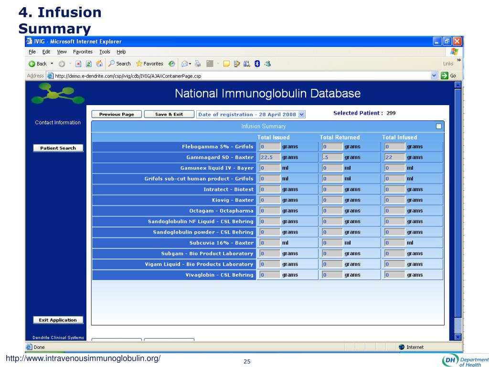The width and height of the screenshot is (489, 367).
Task: Refresh the page with the Refresh icon
Action: 88,64
